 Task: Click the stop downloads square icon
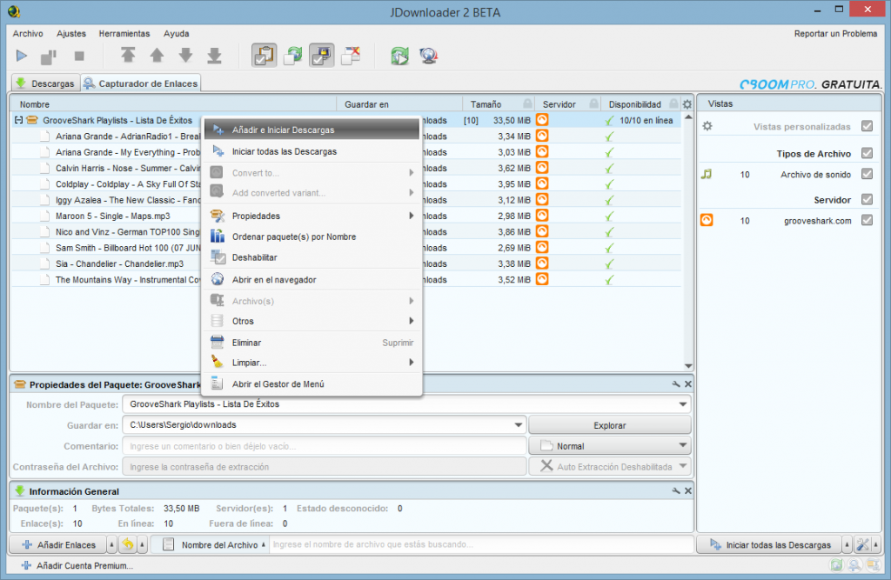point(79,56)
